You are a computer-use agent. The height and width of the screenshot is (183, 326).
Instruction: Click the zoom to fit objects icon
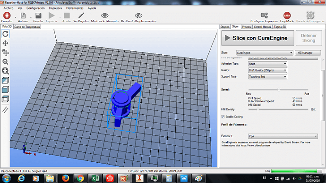pos(5,71)
